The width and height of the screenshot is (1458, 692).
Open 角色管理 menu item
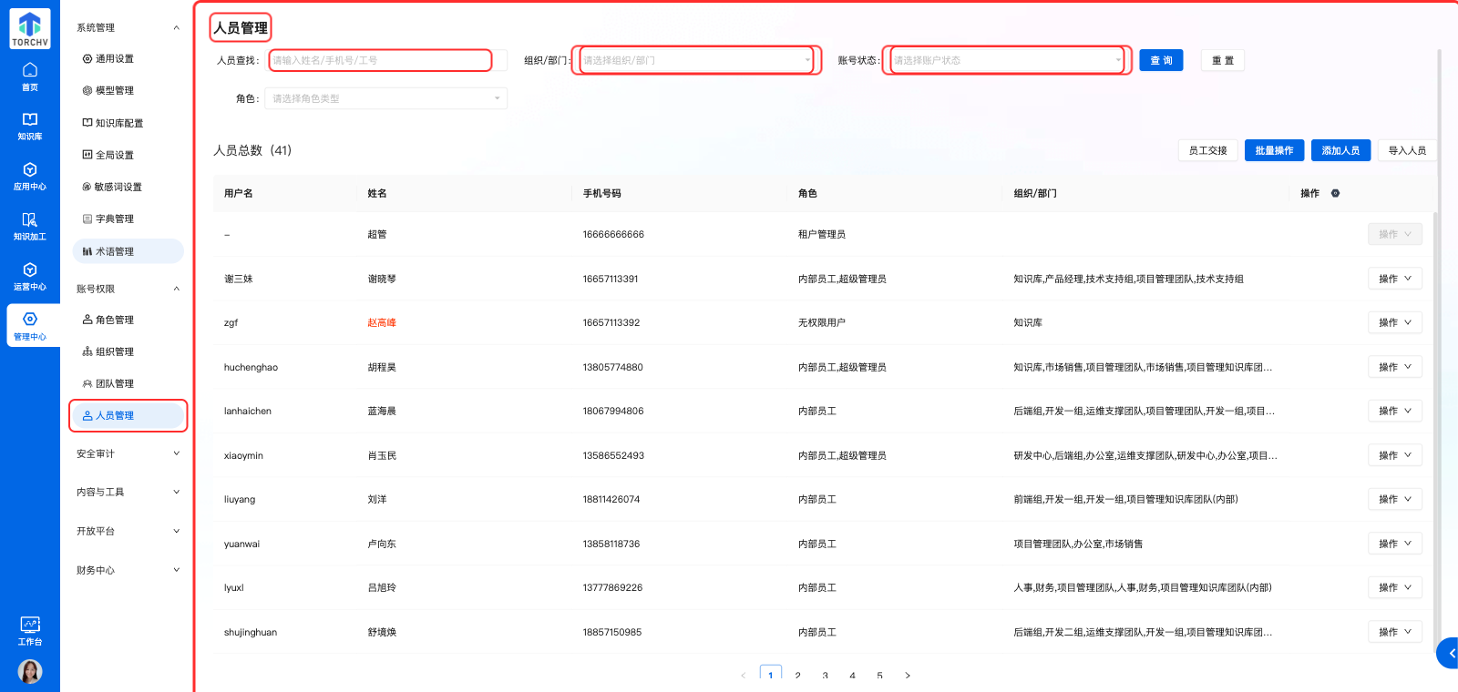[x=128, y=320]
